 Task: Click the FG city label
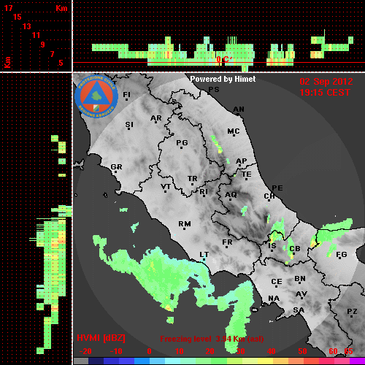tap(342, 255)
